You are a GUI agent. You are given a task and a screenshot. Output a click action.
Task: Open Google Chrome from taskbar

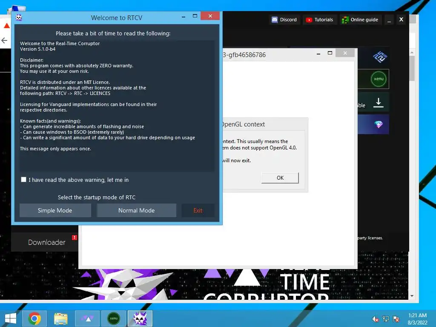click(34, 318)
